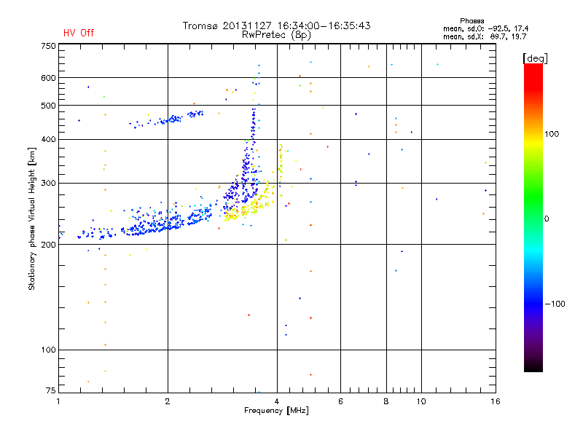This screenshot has height=437, width=583.
Task: Click the '75' y-axis tick label
Action: 51,390
